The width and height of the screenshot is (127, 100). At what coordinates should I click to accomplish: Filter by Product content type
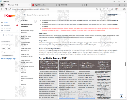coord(12,52)
